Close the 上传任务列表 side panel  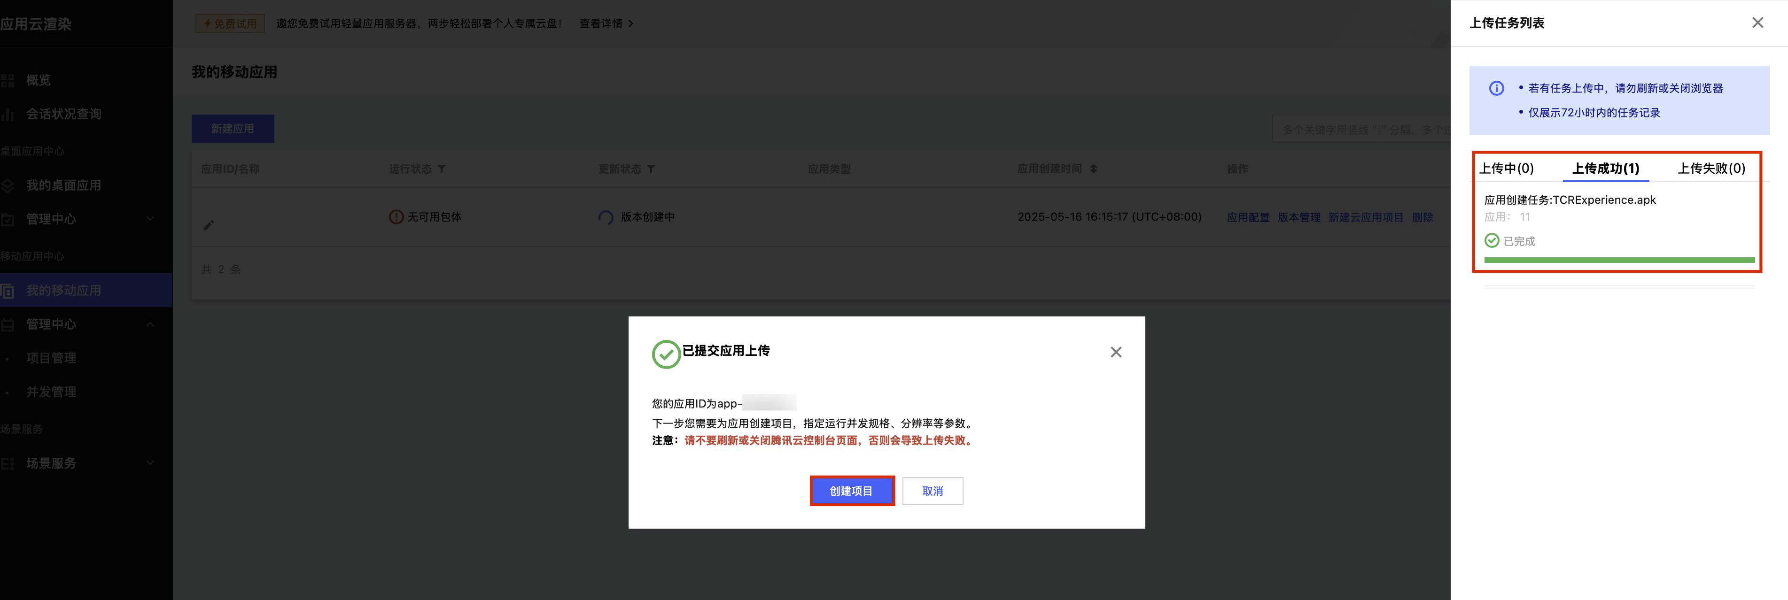pyautogui.click(x=1757, y=23)
